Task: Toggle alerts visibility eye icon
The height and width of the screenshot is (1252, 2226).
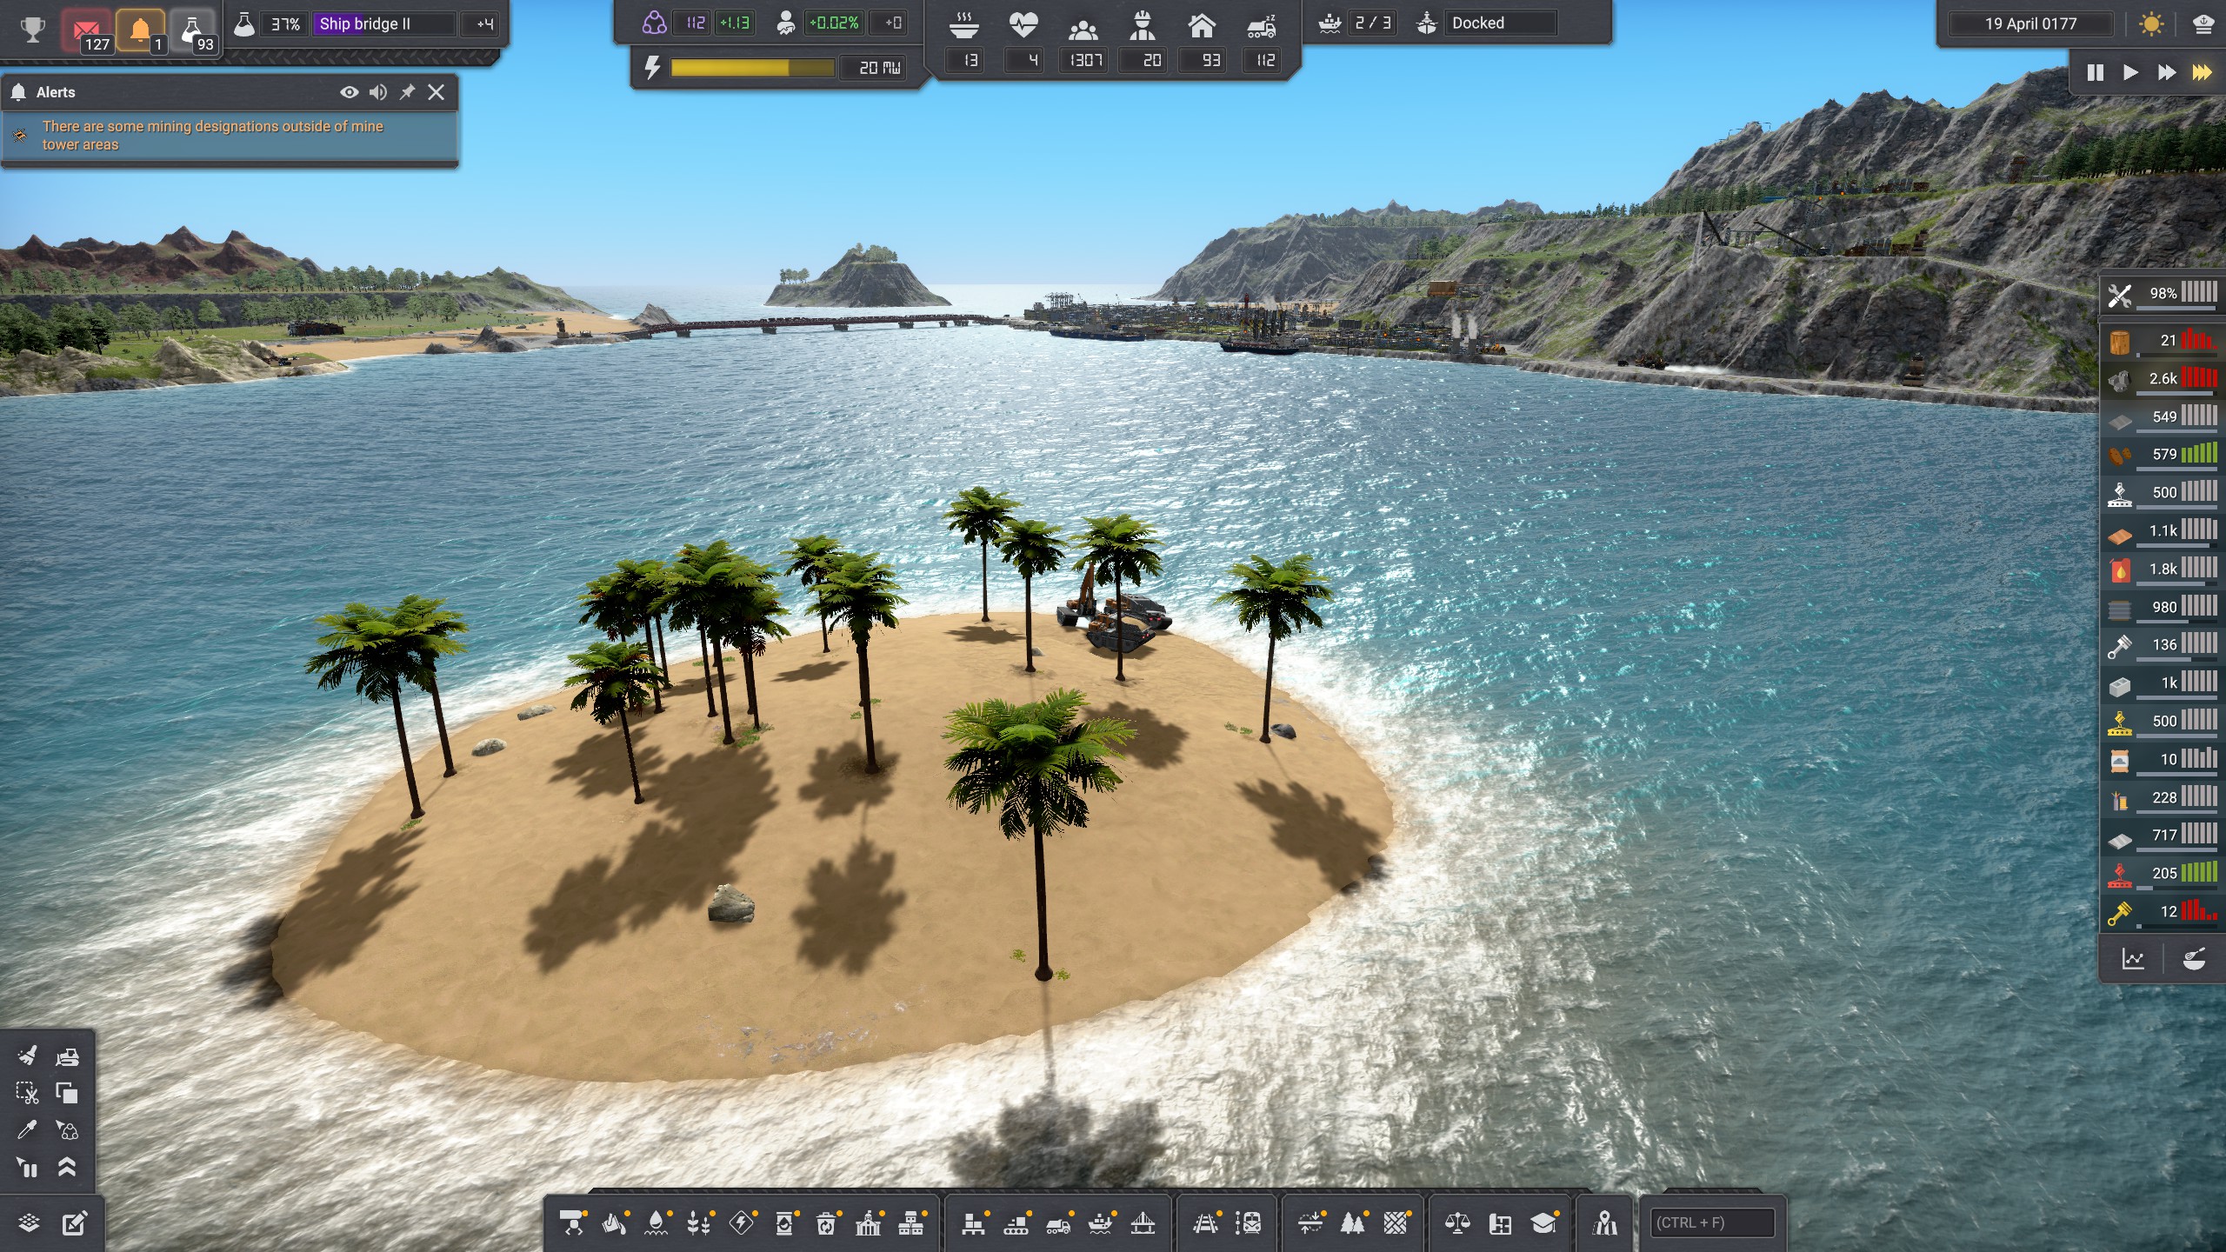Action: (349, 92)
